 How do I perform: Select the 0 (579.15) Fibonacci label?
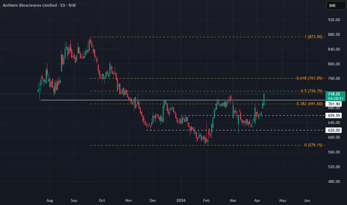click(313, 145)
